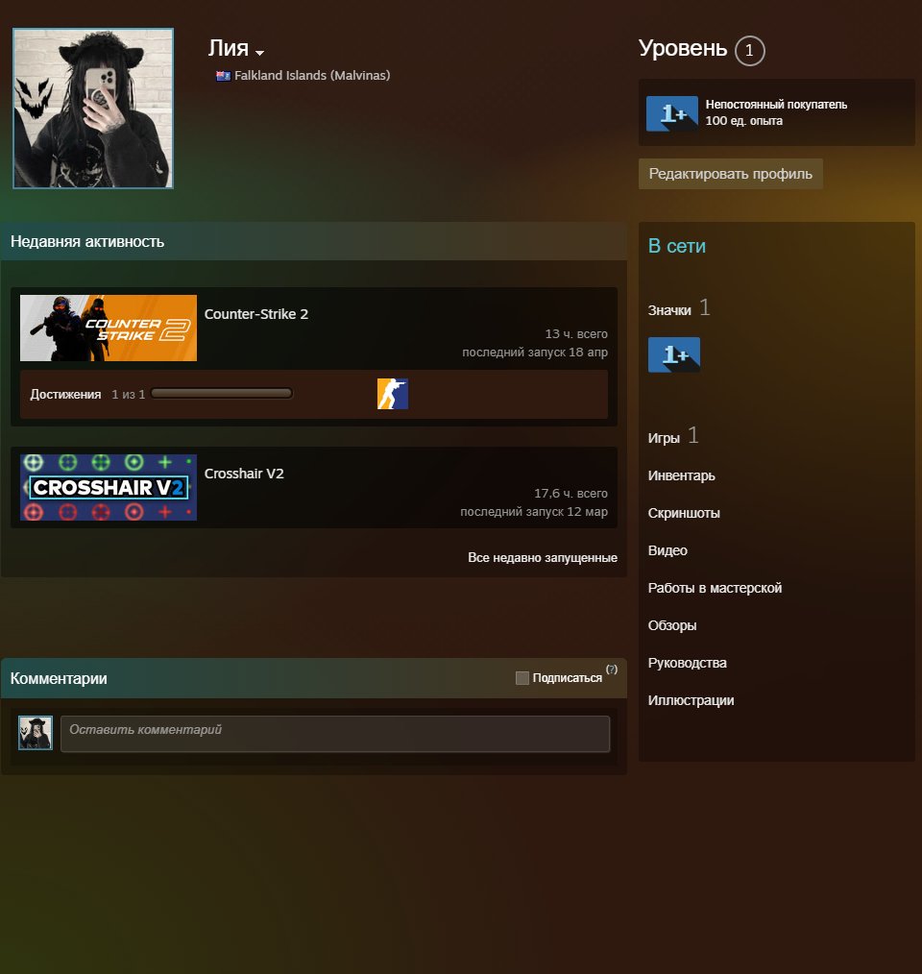The width and height of the screenshot is (922, 974).
Task: Click the level 1 circle badge
Action: point(749,50)
